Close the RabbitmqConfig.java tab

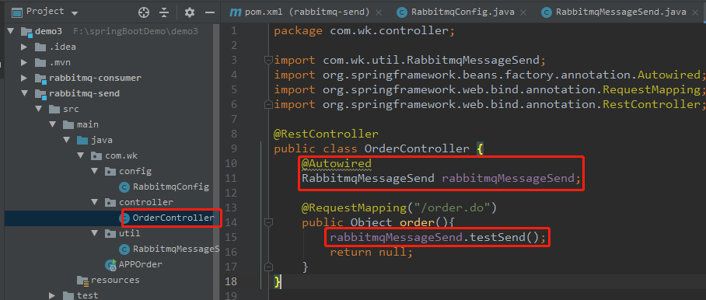523,12
